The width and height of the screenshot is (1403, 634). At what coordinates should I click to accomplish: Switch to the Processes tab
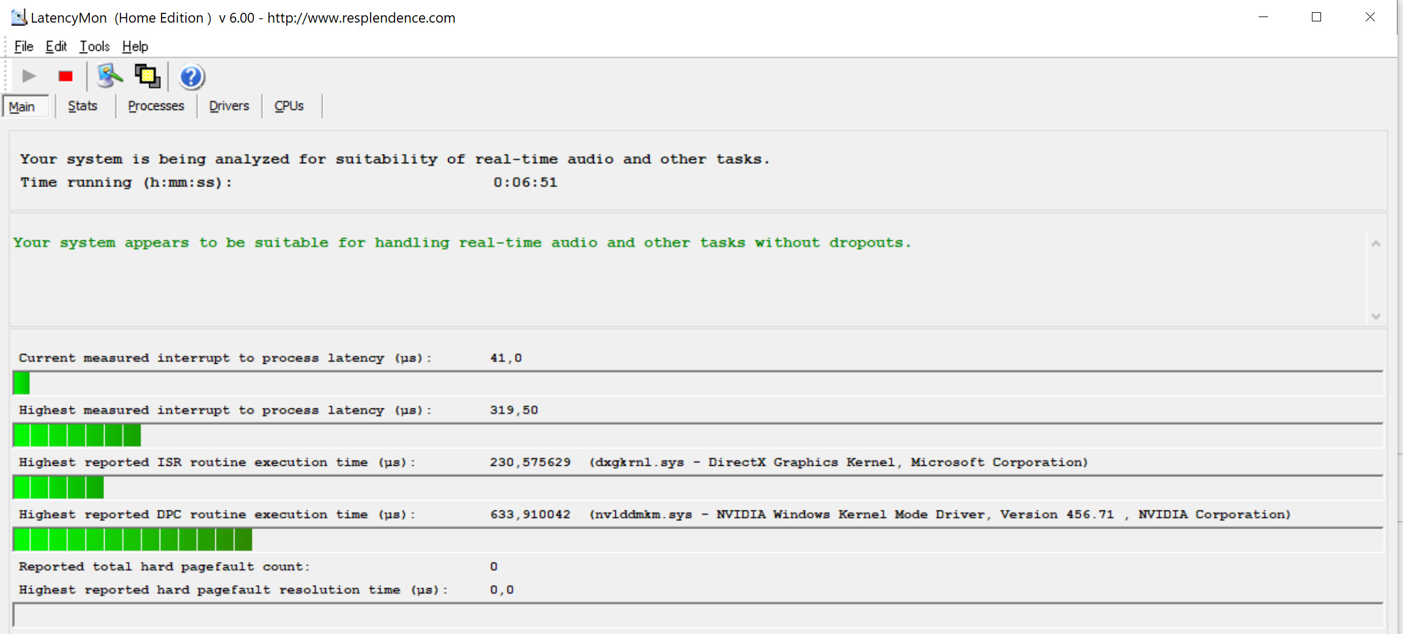156,106
